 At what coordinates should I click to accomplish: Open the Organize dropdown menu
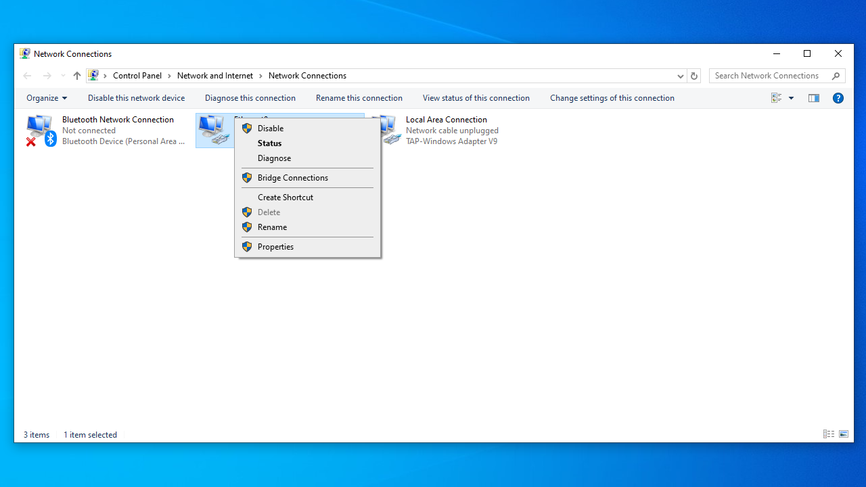coord(47,98)
